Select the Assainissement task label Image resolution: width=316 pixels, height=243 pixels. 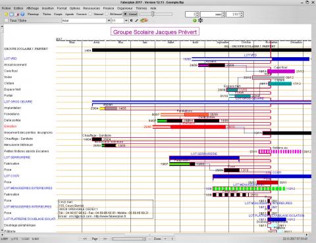tap(15, 64)
